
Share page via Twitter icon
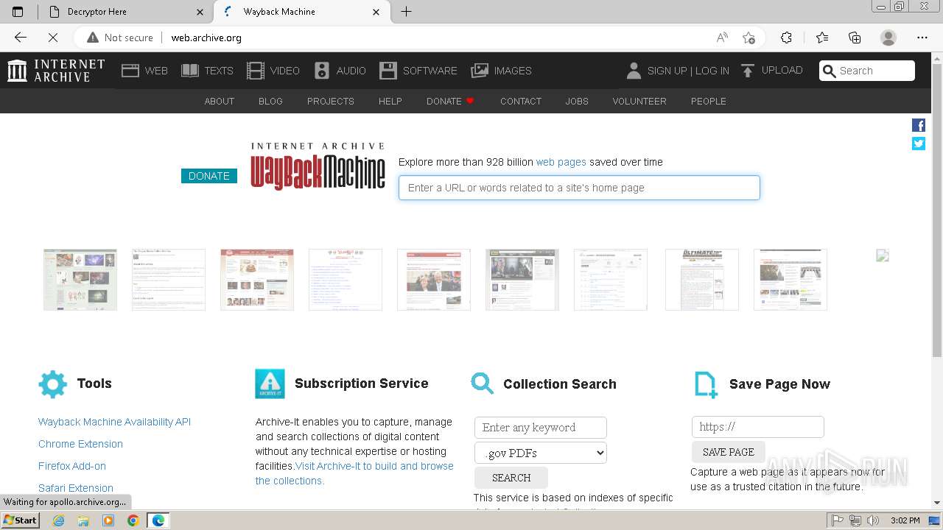pyautogui.click(x=919, y=144)
